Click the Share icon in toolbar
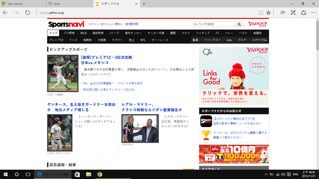The width and height of the screenshot is (319, 179). (303, 12)
